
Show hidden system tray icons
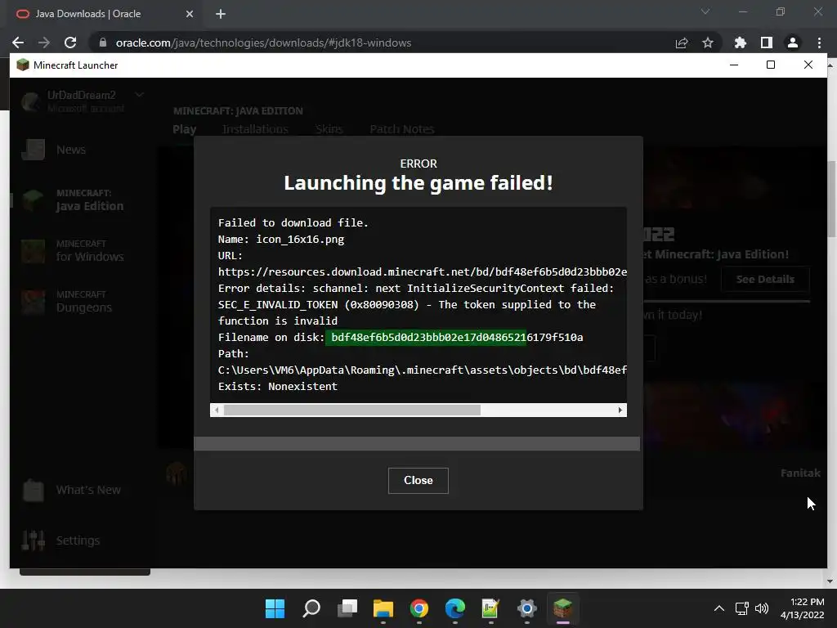tap(719, 608)
